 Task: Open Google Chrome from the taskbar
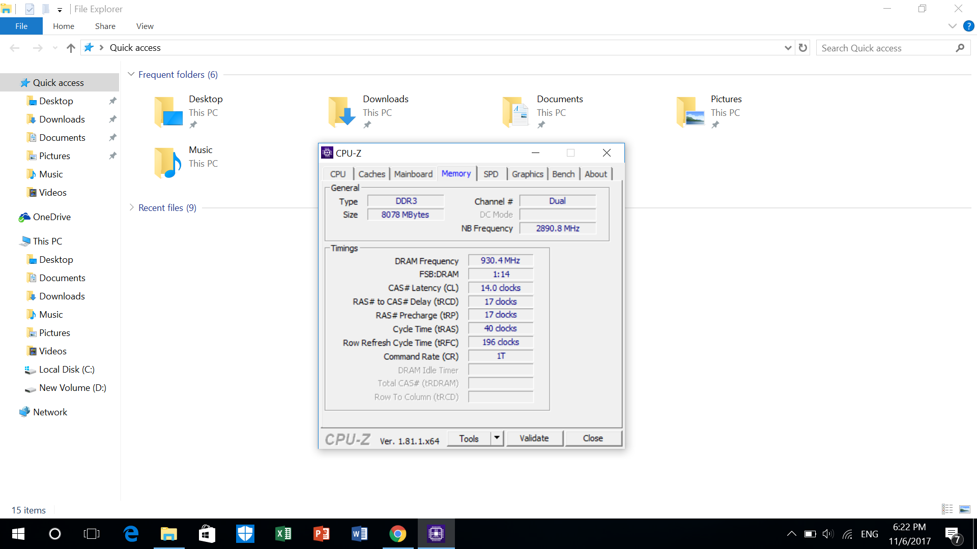tap(398, 534)
